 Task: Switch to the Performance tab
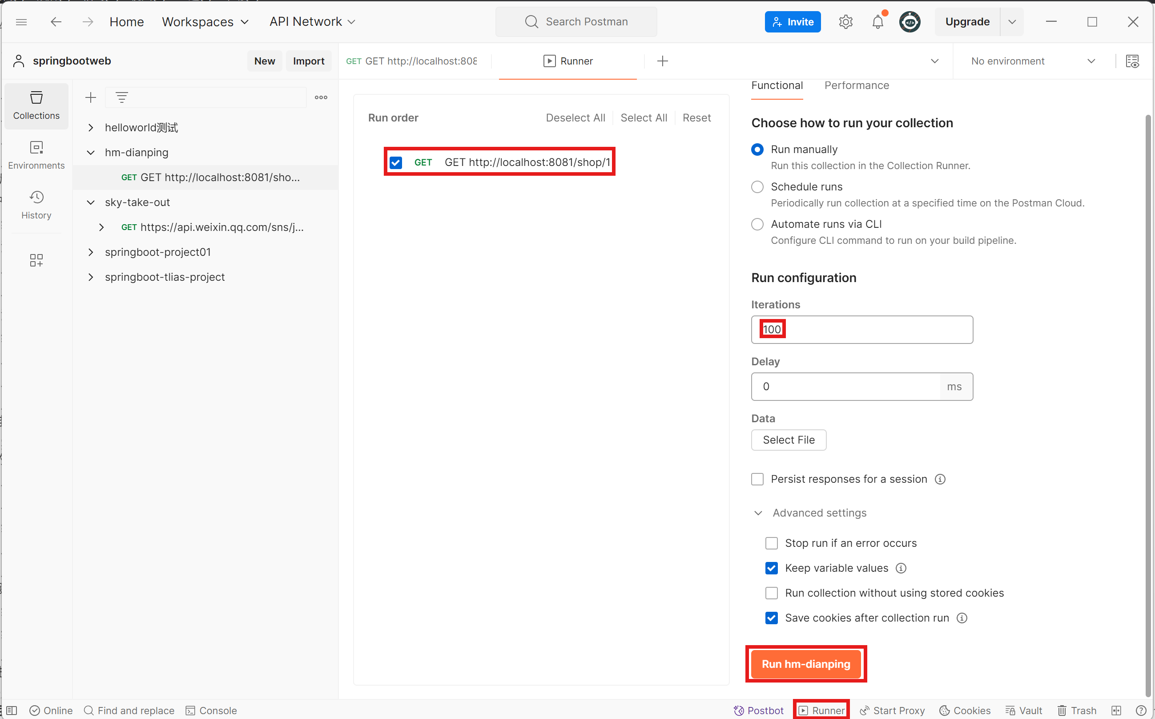[x=857, y=85]
